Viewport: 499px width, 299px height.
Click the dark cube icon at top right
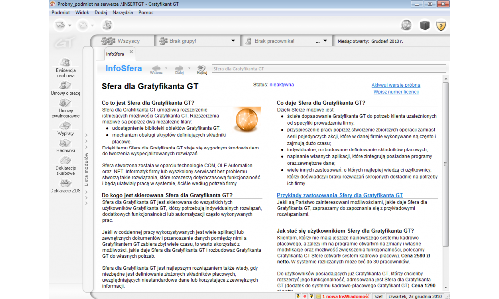[x=425, y=25]
